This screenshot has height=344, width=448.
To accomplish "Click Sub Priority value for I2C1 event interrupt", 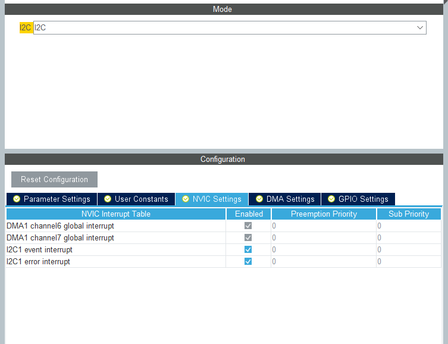I will pos(409,250).
